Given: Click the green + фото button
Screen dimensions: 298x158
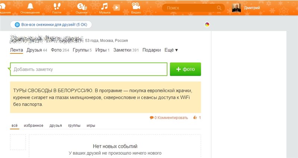Looking at the screenshot, I should [185, 69].
